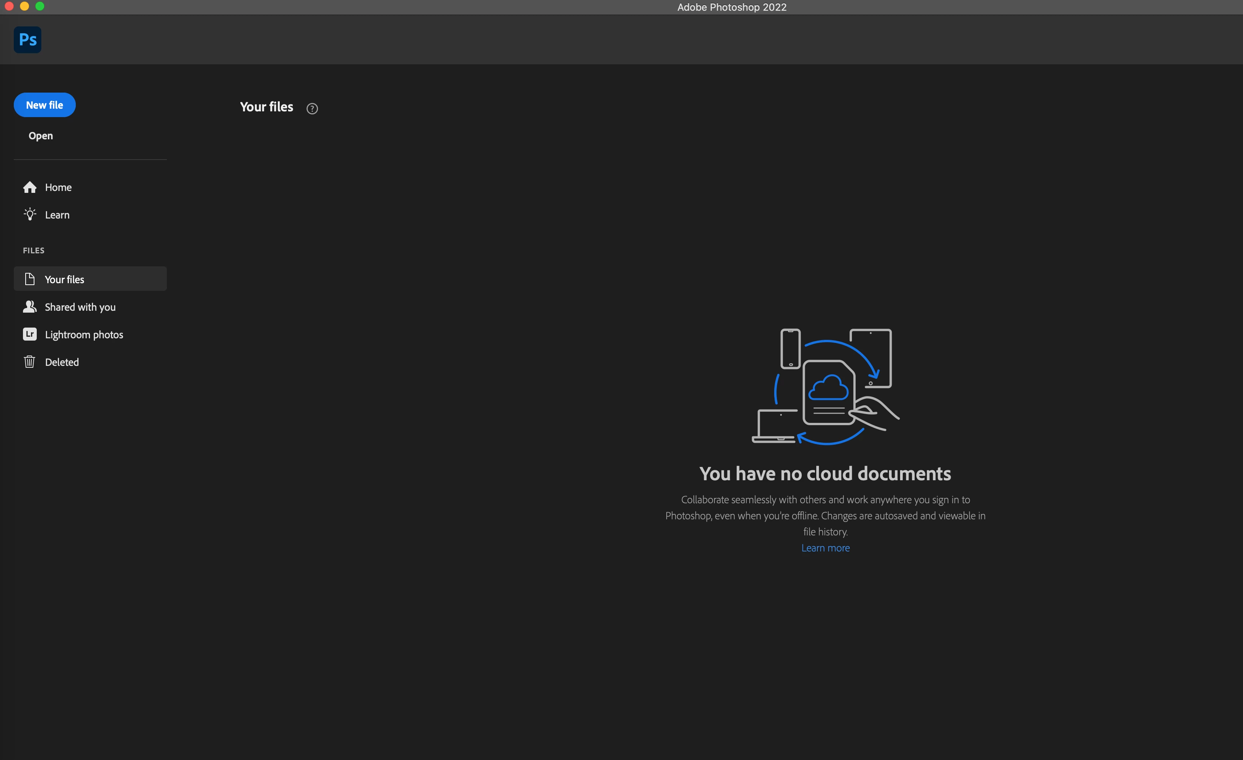
Task: Click the Home house icon
Action: tap(30, 187)
